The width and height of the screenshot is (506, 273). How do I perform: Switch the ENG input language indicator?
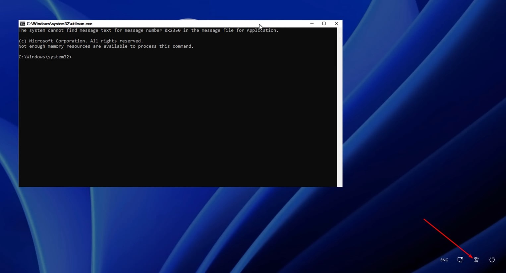pyautogui.click(x=444, y=260)
